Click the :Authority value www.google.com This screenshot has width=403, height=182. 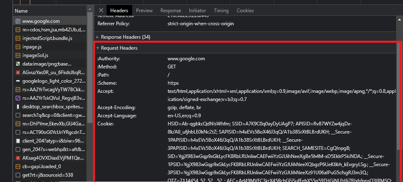pyautogui.click(x=186, y=59)
